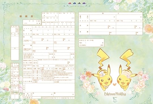The image size is (153, 104).
Task: Click the 証人 header of the witness table
Action: pyautogui.click(x=110, y=13)
